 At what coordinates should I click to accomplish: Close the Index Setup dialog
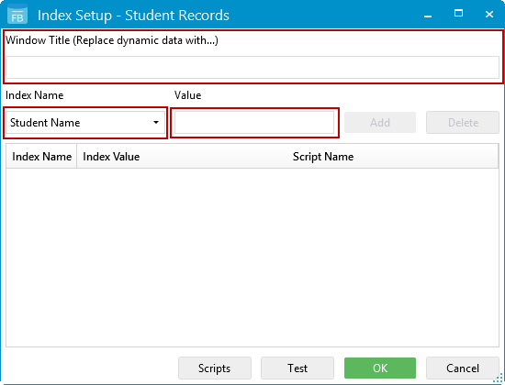point(488,14)
